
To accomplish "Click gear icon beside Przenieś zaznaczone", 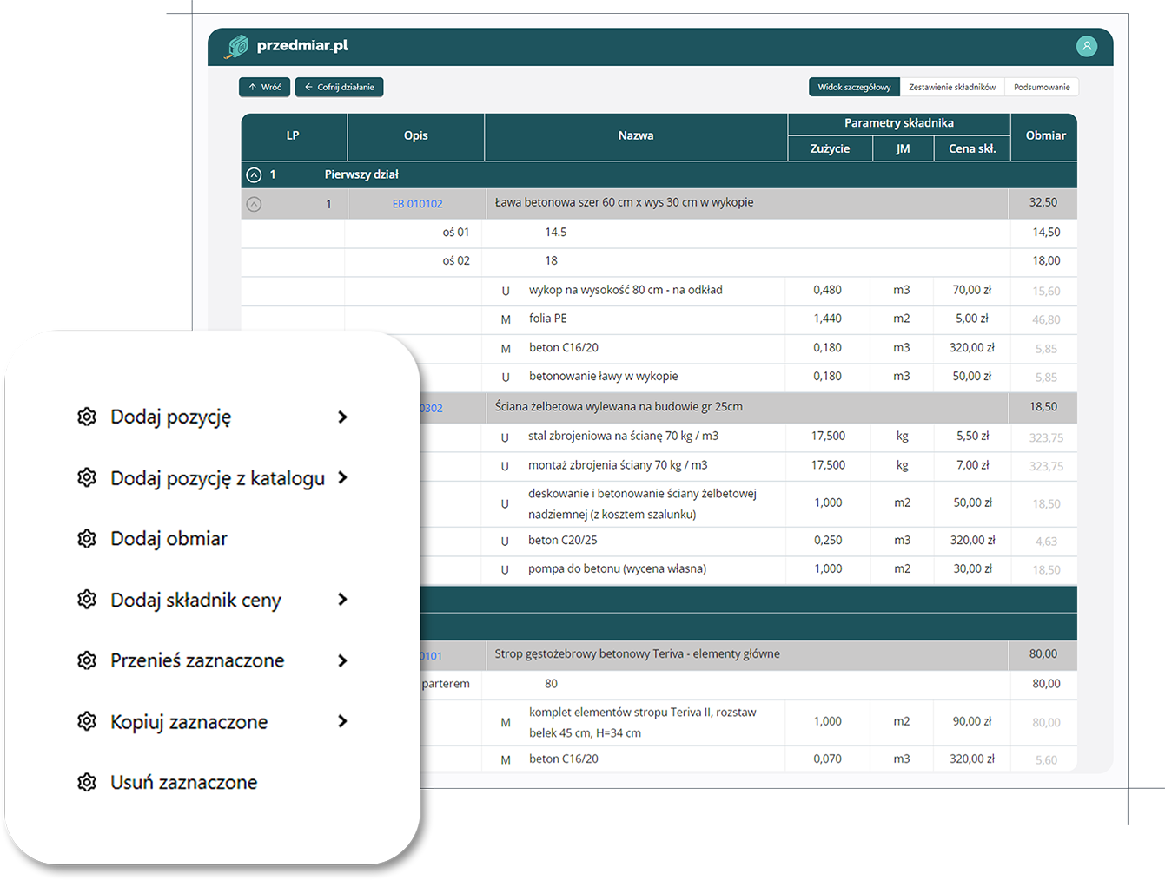I will (x=87, y=660).
